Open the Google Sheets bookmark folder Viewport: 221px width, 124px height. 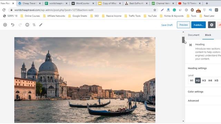coord(78,16)
